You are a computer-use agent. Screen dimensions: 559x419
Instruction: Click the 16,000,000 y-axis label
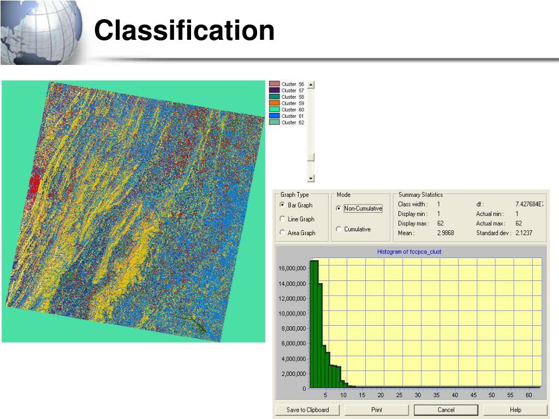292,268
